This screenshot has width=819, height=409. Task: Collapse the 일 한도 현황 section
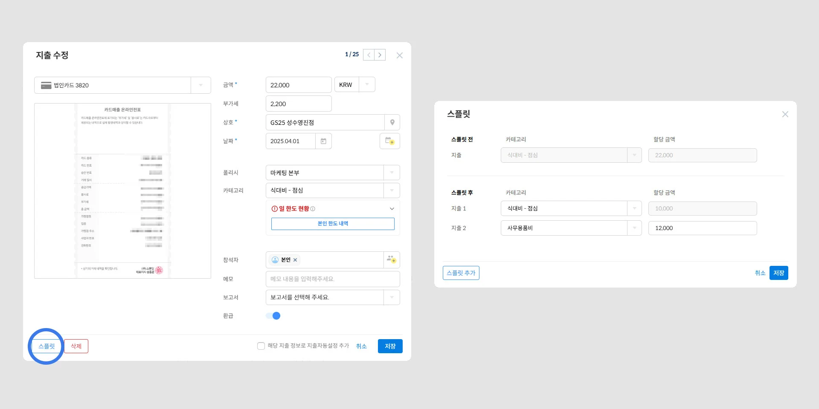(x=391, y=209)
